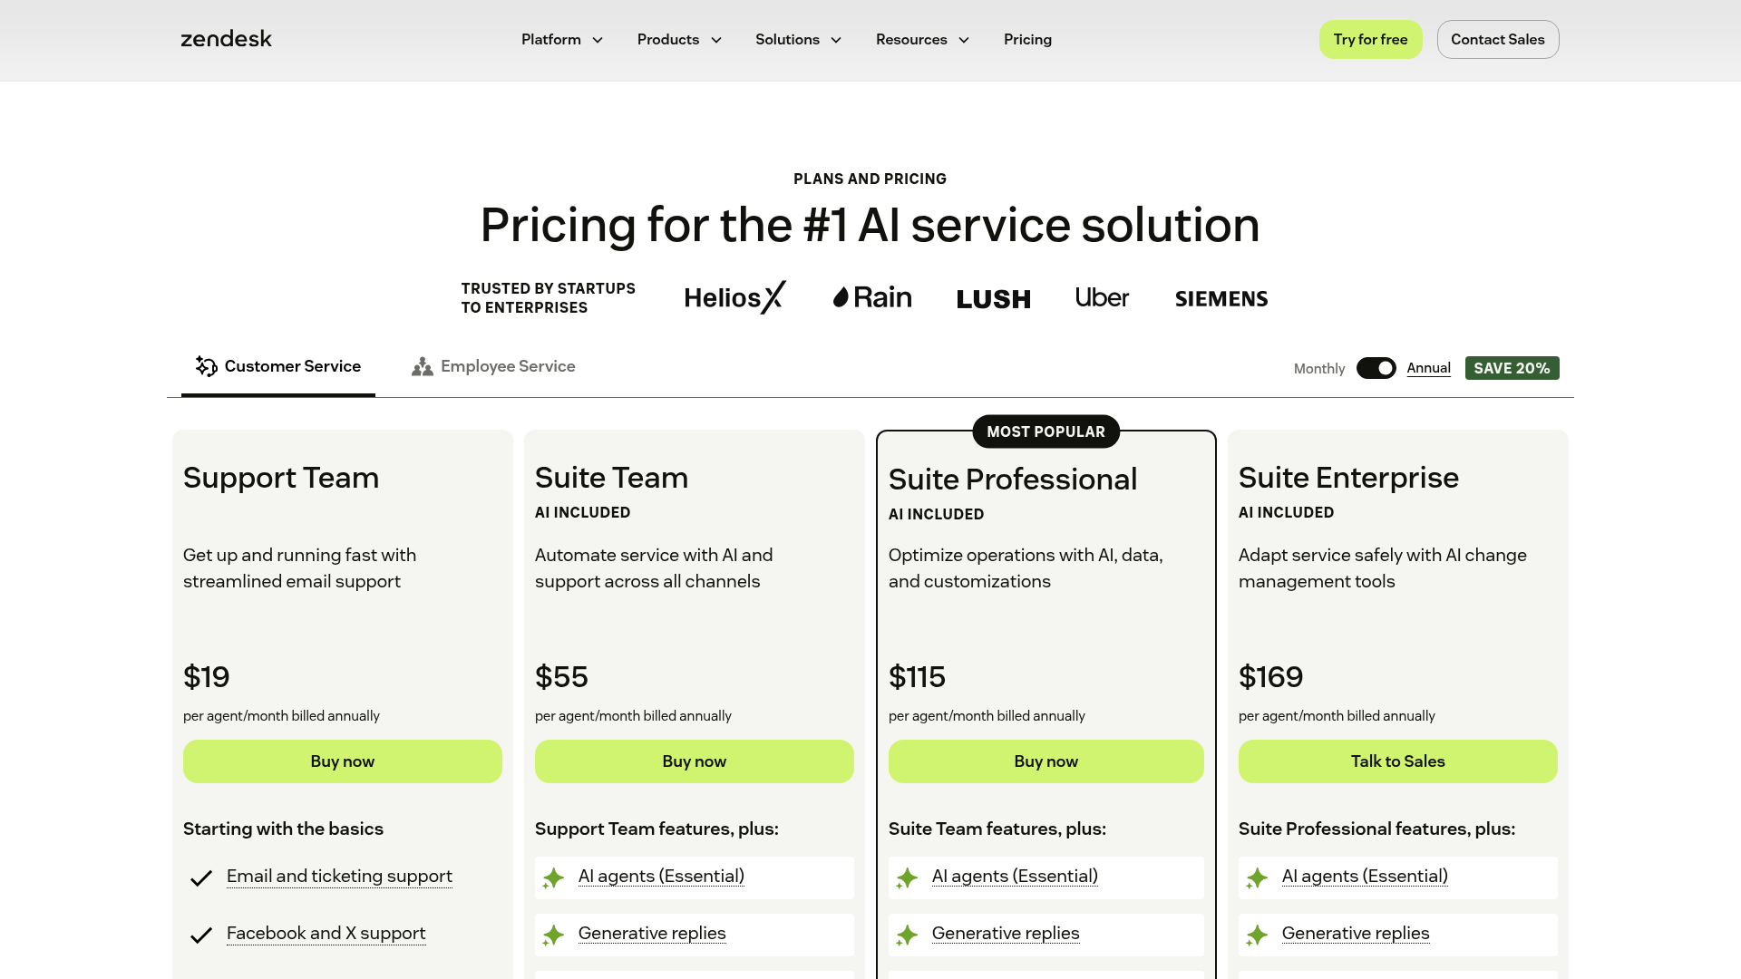Click the Support Team plan title
Screen dimensions: 1741x979
(x=281, y=478)
